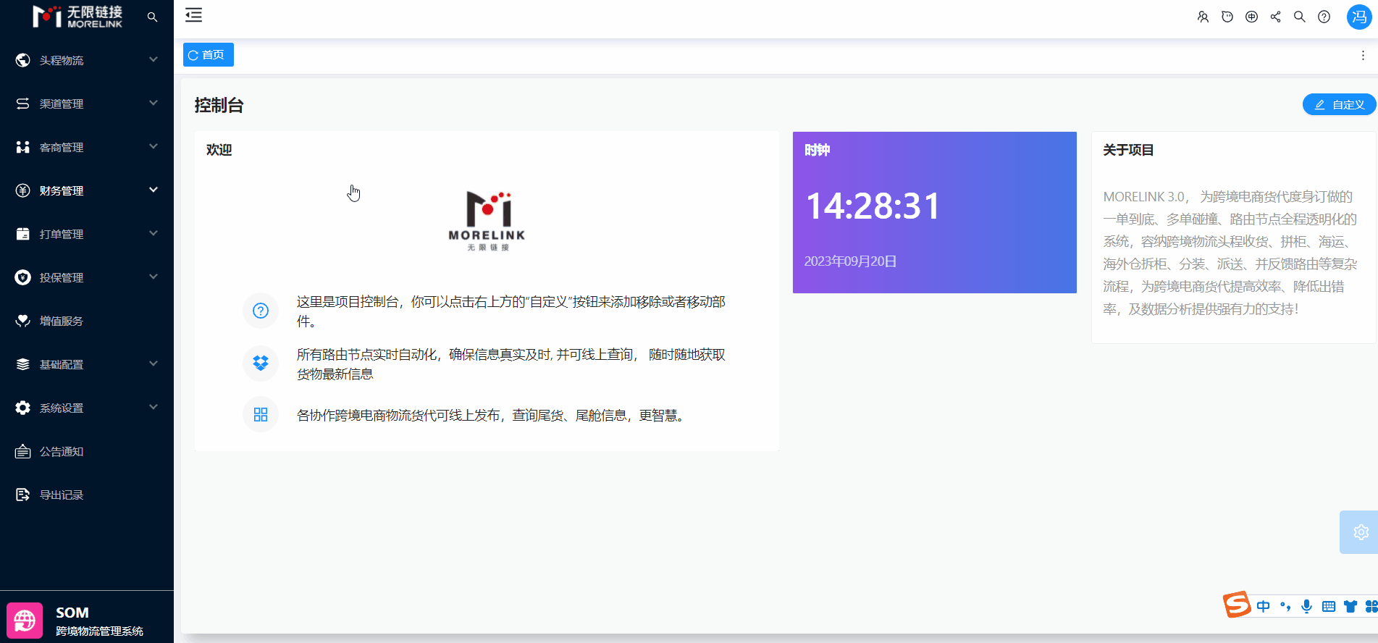This screenshot has height=643, width=1378.
Task: Select the 打单管理 sidebar menu label
Action: (62, 234)
